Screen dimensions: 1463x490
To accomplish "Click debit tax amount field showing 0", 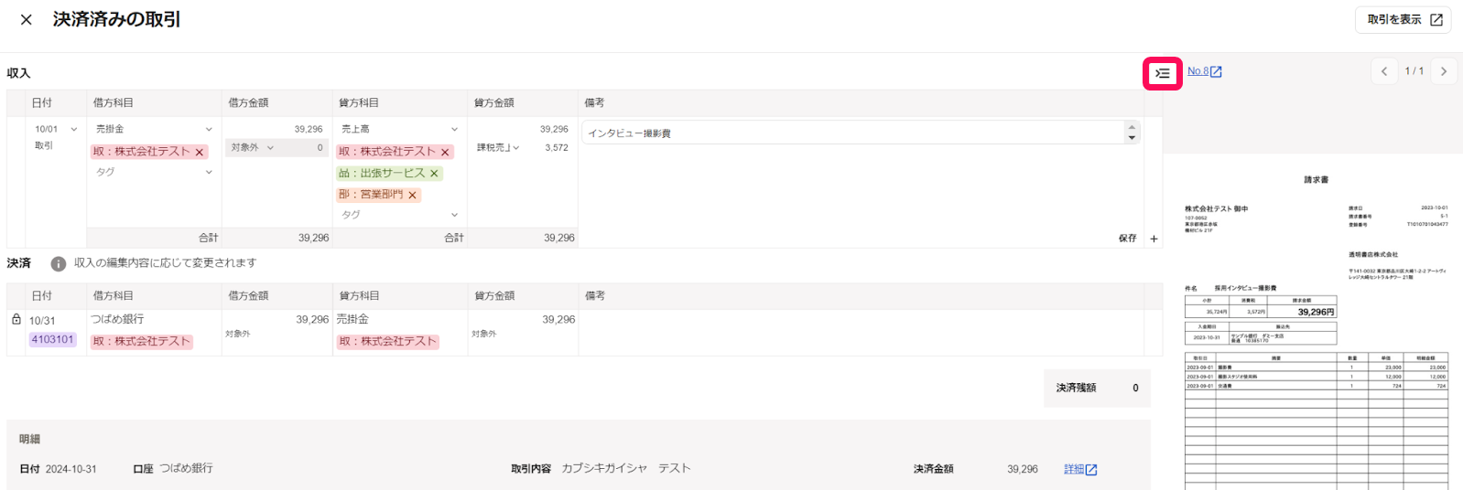I will 303,147.
